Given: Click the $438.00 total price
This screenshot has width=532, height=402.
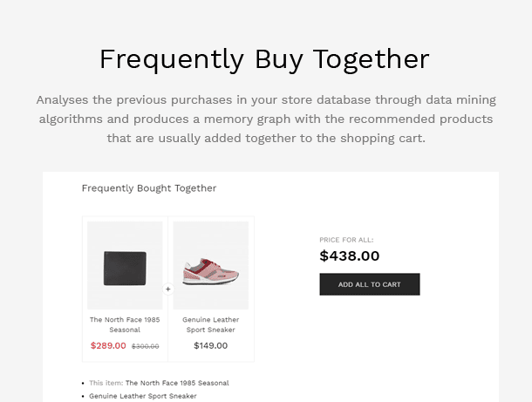Looking at the screenshot, I should [x=350, y=256].
